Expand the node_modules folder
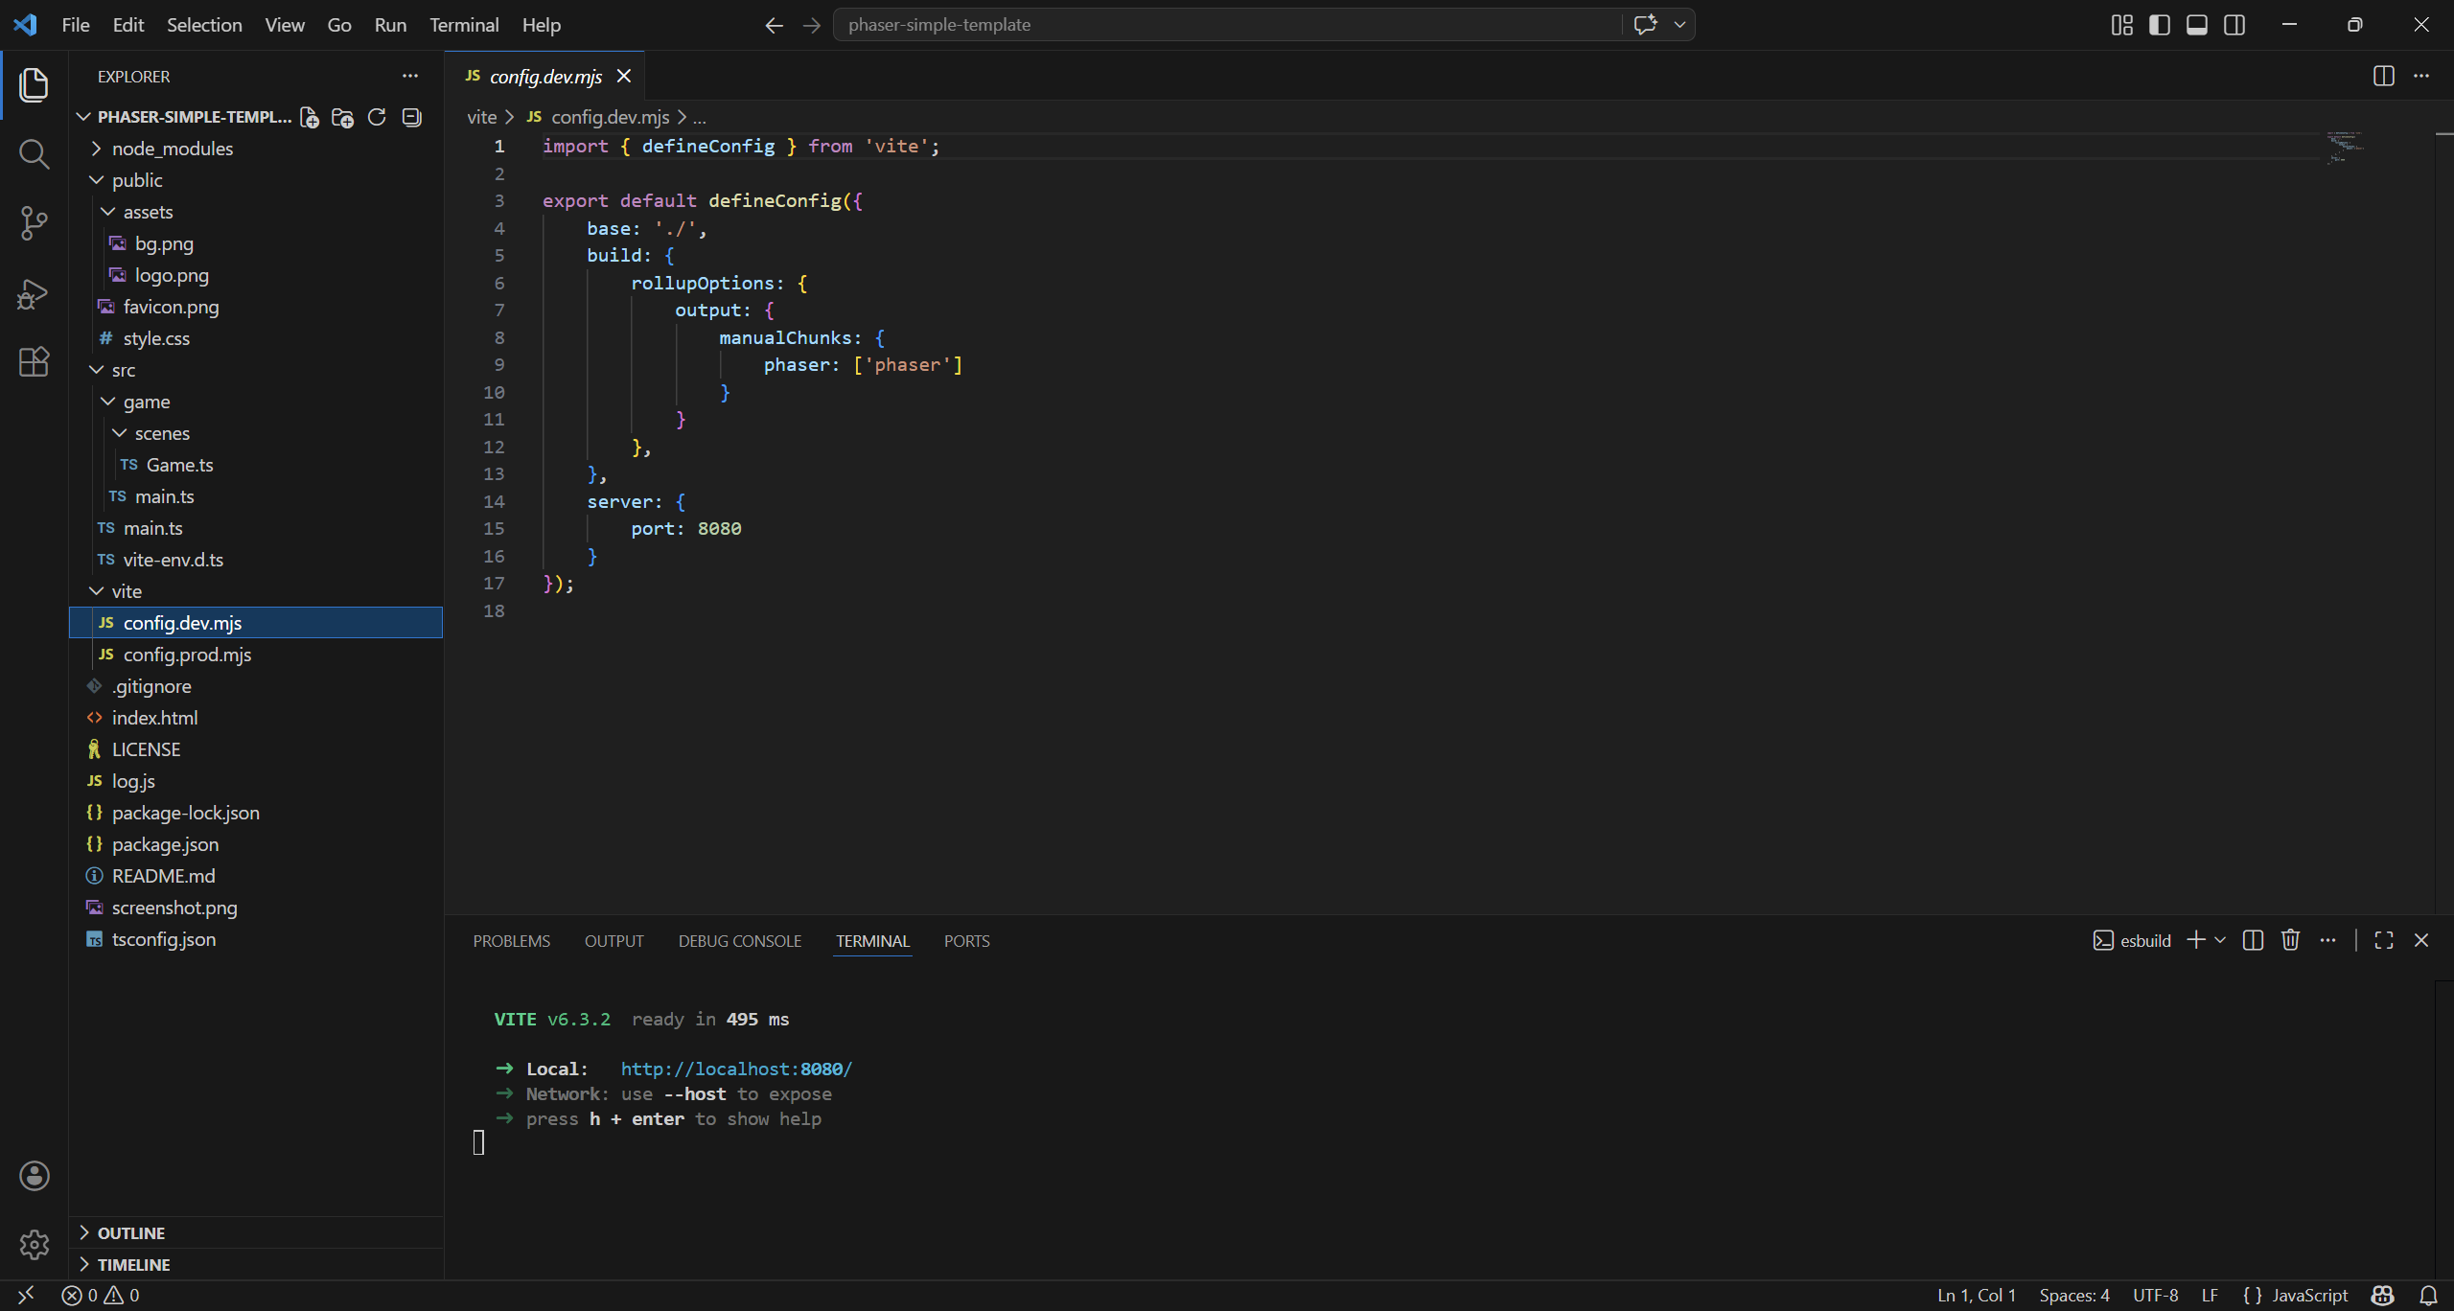Screen dimensions: 2454x1311 coord(172,149)
